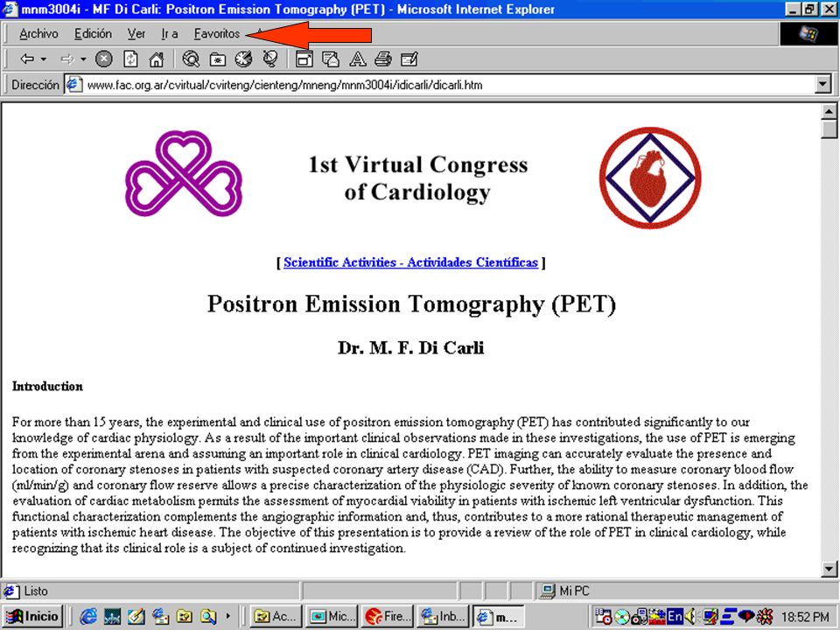Open the forward history dropdown arrow
The width and height of the screenshot is (840, 630).
(84, 59)
